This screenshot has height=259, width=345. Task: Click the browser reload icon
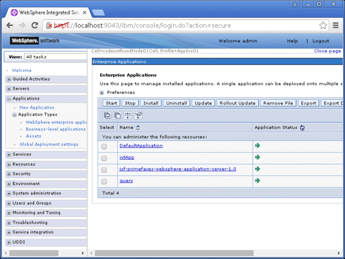tap(35, 25)
